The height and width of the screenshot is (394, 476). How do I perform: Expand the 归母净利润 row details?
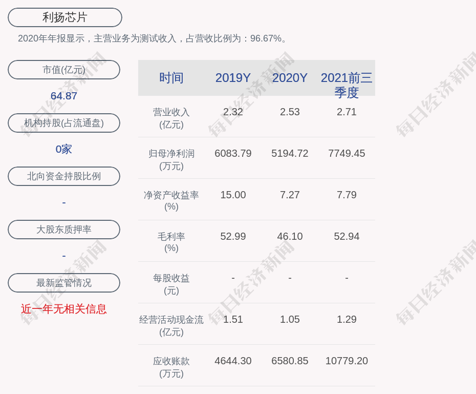coord(171,159)
